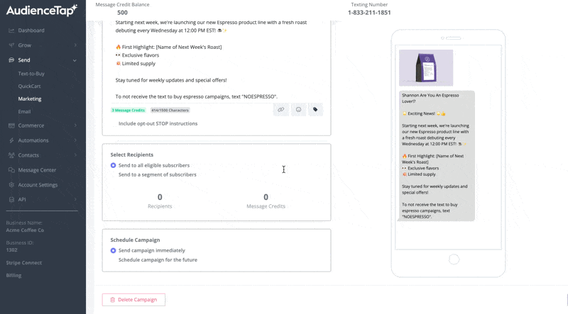Choose Schedule campaign for the future
568x314 pixels.
[114, 260]
